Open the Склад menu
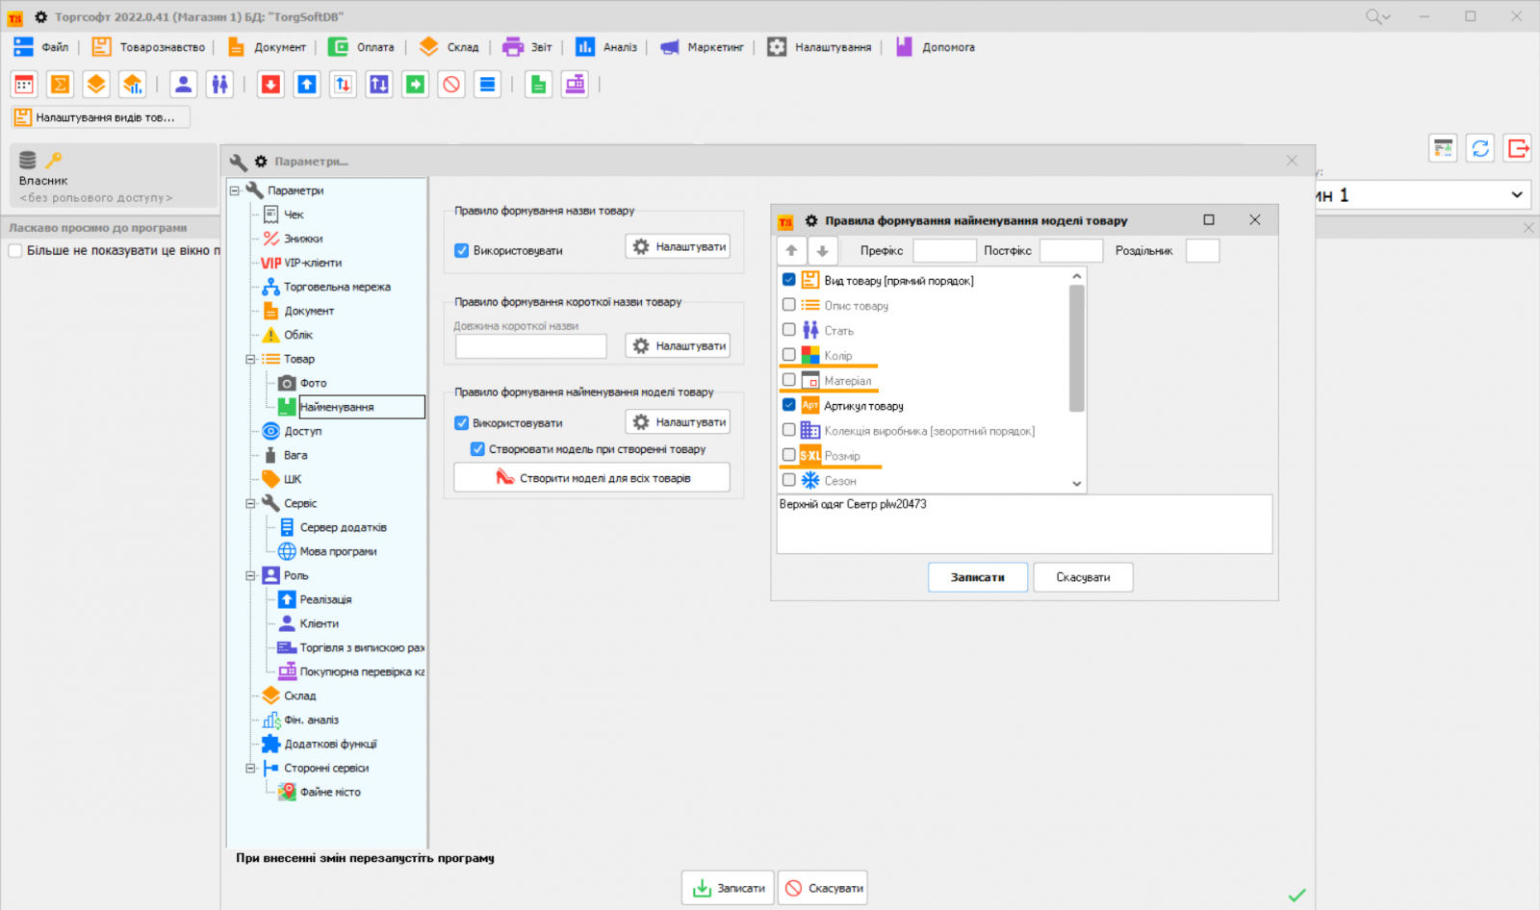1540x910 pixels. pos(450,47)
